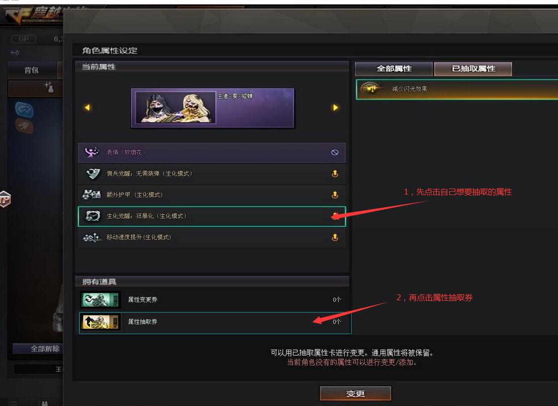Open the 背包 backpack tab
558x406 pixels.
32,70
